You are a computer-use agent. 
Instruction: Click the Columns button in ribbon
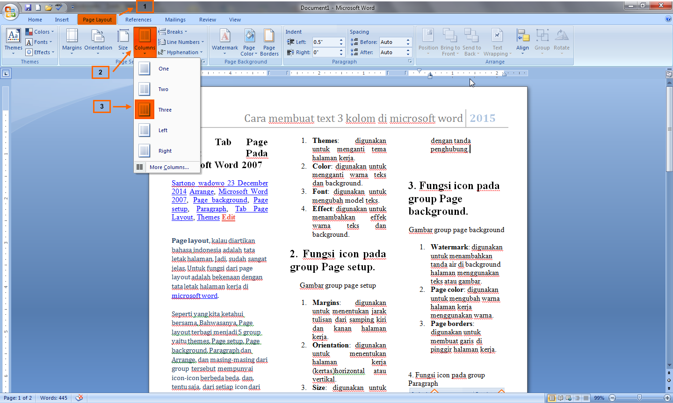click(x=145, y=42)
